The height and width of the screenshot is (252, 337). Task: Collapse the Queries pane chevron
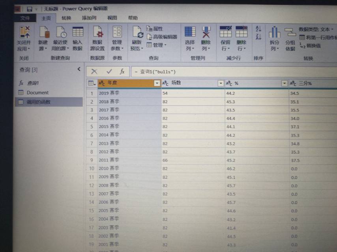[x=79, y=69]
